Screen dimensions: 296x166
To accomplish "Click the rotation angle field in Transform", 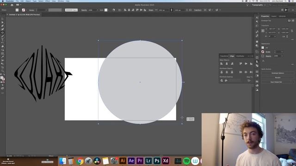I will tap(271, 36).
